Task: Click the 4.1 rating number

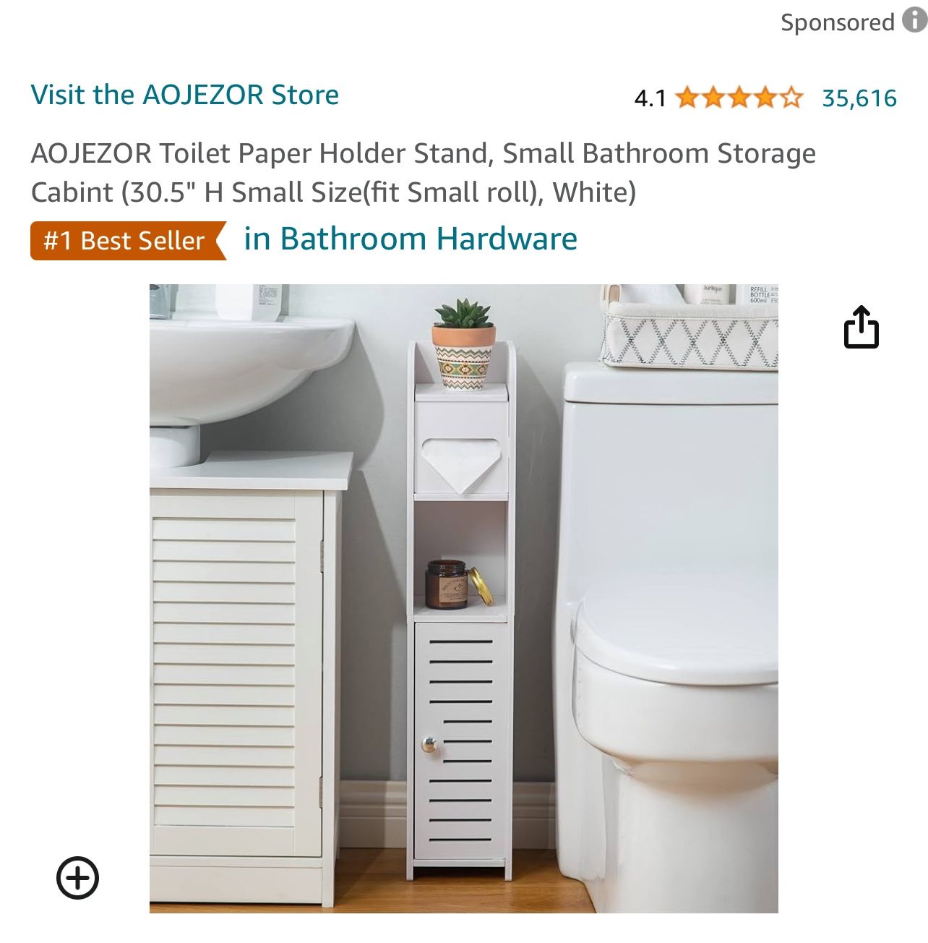Action: click(650, 98)
